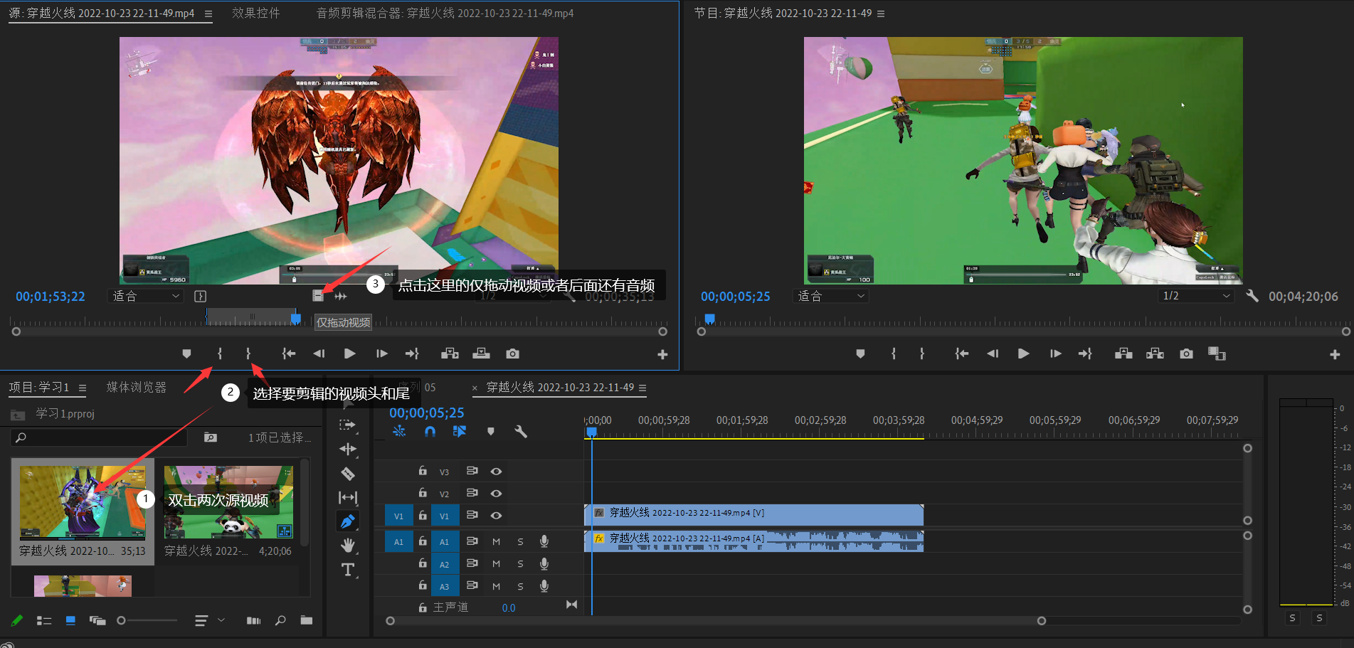Open Program monitor zoom level dropdown 适合
1354x648 pixels.
pyautogui.click(x=831, y=296)
